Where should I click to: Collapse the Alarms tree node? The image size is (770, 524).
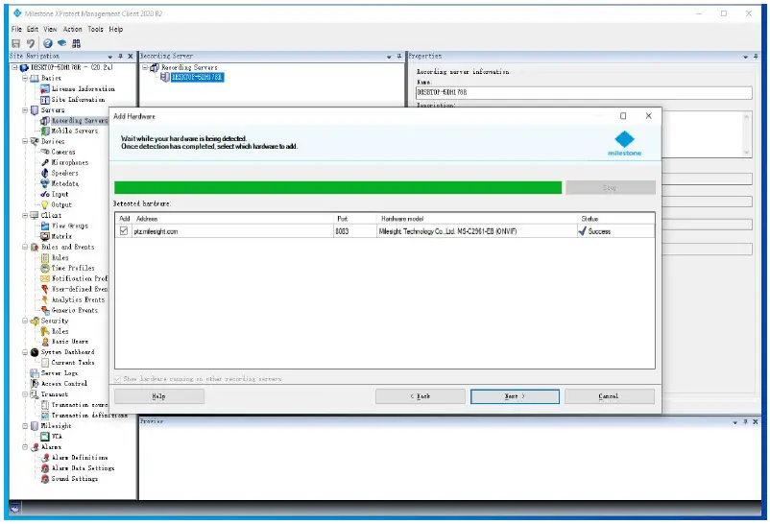click(25, 447)
